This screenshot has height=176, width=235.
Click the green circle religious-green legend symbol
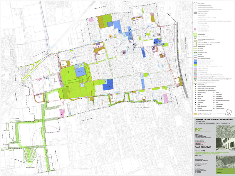tap(195, 90)
